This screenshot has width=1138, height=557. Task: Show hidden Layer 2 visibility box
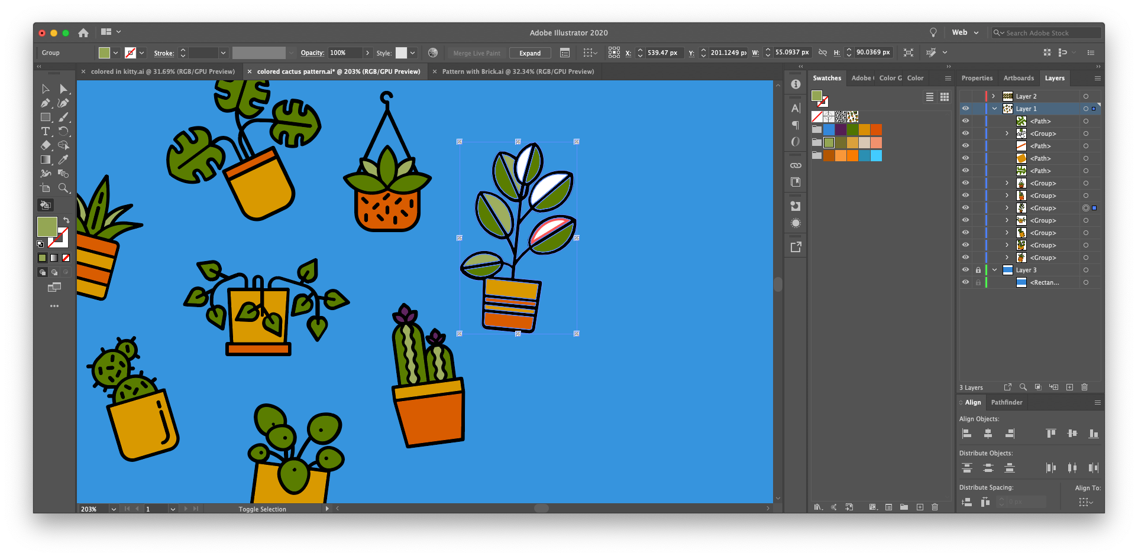pos(965,96)
